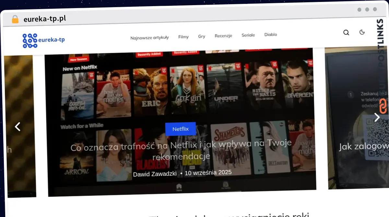This screenshot has height=217, width=389.
Task: Open author Dawid Zawadzki link
Action: (x=155, y=174)
